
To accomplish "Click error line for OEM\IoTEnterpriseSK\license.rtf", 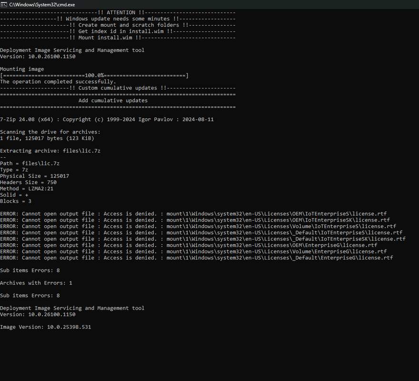I will point(195,220).
